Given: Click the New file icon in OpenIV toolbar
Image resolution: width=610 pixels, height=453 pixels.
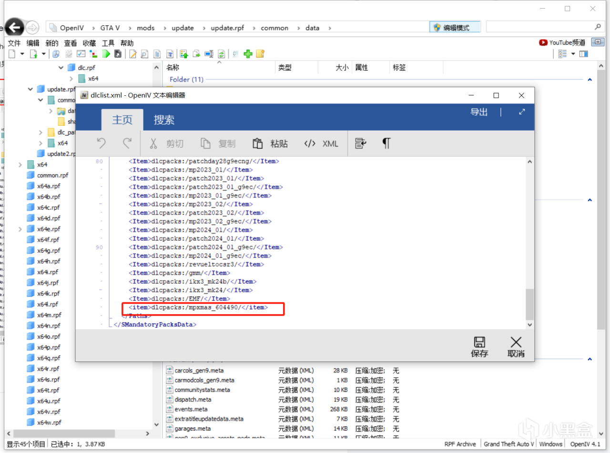Looking at the screenshot, I should click(x=11, y=54).
